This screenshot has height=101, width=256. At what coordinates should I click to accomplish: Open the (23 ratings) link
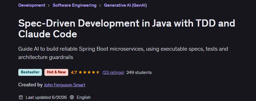[113, 72]
